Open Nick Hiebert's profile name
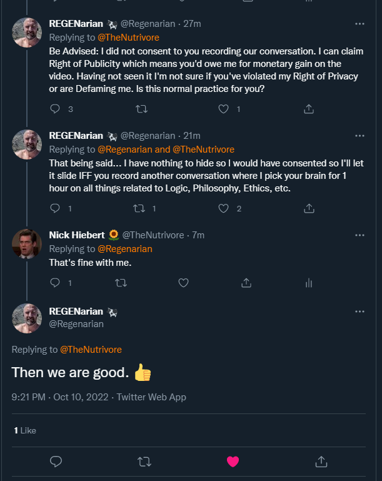Screen dimensions: 382x481 point(78,235)
